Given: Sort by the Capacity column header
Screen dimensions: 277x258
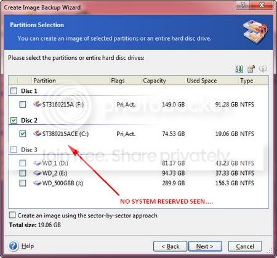Looking at the screenshot, I should pyautogui.click(x=155, y=81).
